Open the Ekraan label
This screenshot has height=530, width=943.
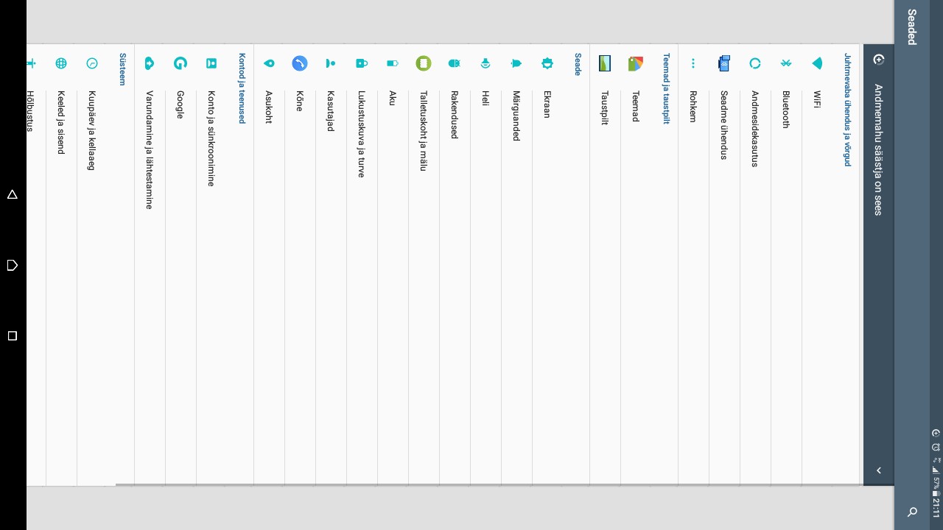coord(547,105)
